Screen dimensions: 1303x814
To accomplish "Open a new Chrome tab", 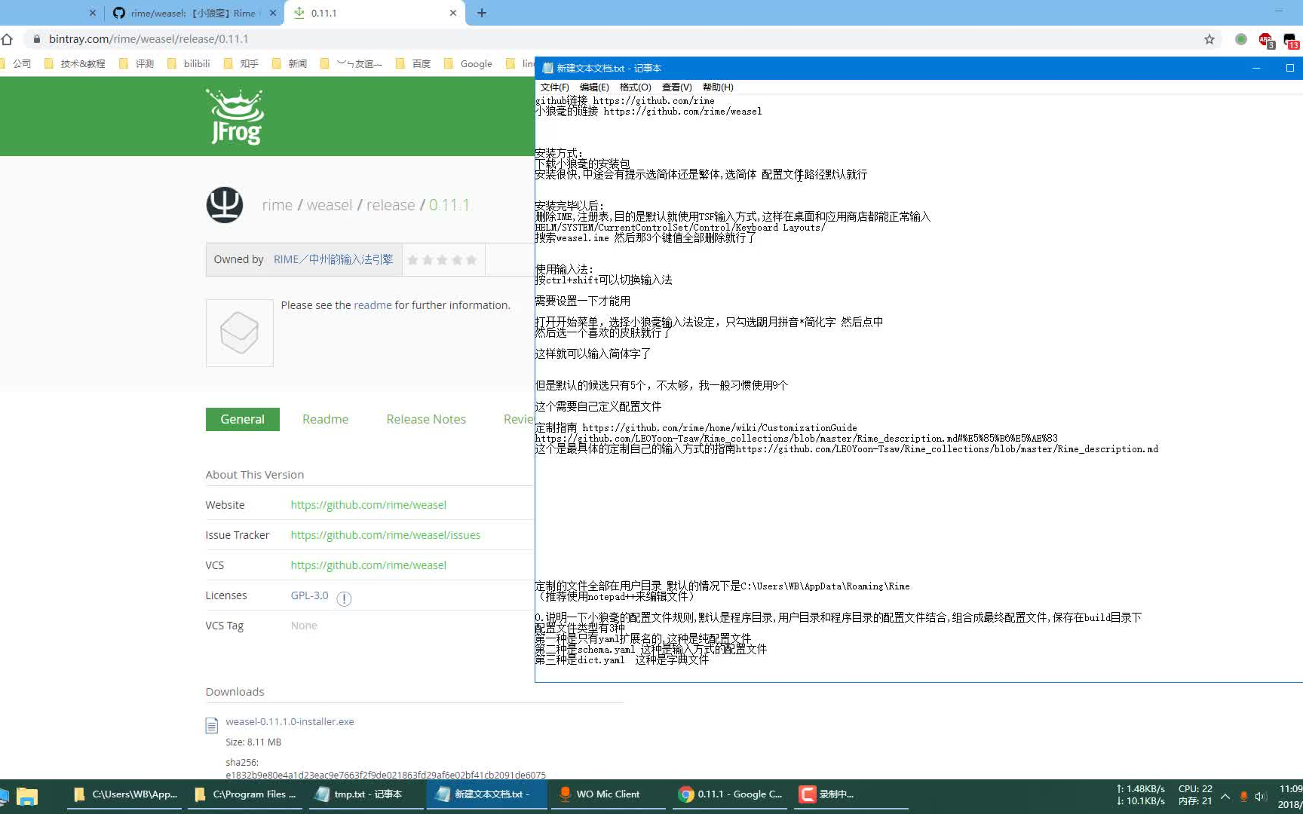I will 482,13.
